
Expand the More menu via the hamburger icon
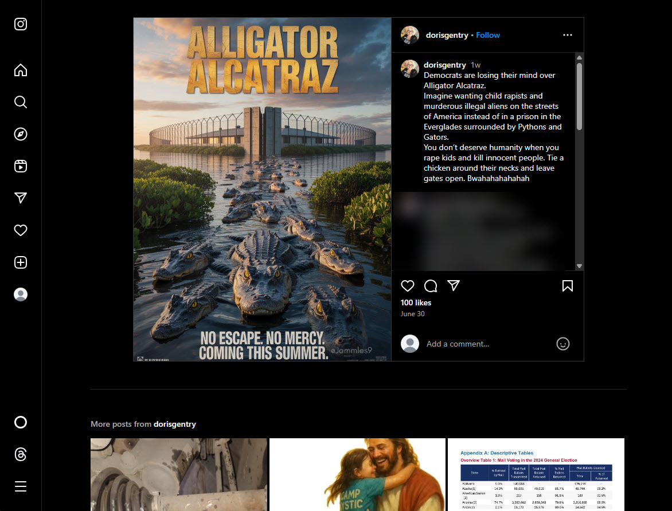point(20,486)
